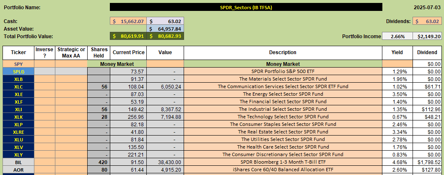Click the Portfolio Income 2.66% cell

[397, 37]
